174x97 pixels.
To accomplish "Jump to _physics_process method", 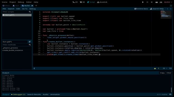I will [10, 48].
